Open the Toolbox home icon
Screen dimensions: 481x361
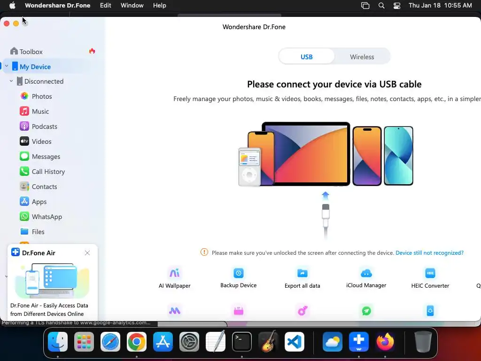(14, 51)
